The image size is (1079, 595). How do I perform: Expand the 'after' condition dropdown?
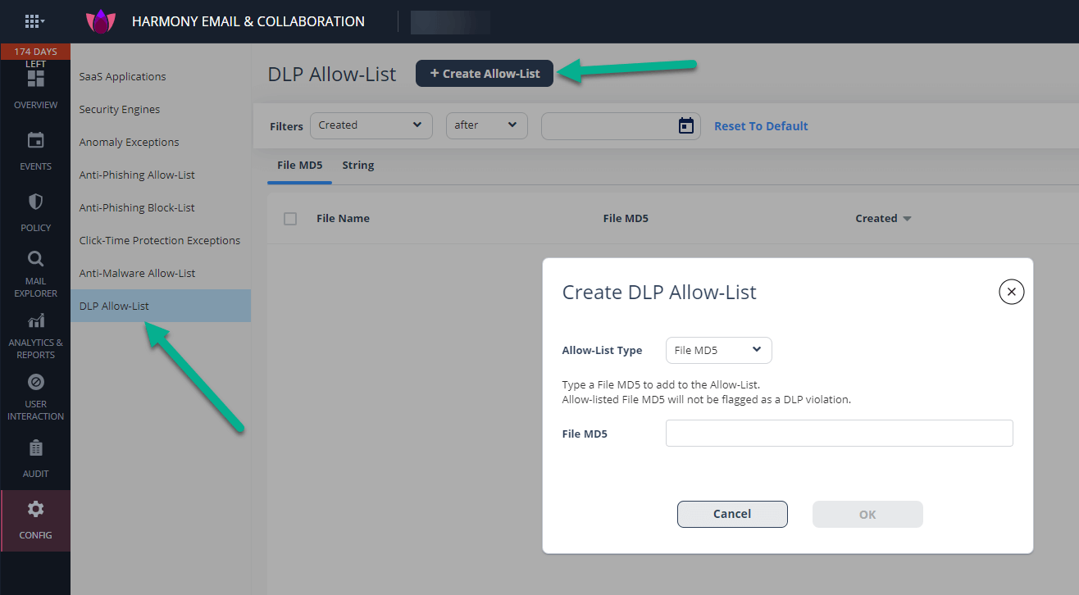click(x=486, y=125)
